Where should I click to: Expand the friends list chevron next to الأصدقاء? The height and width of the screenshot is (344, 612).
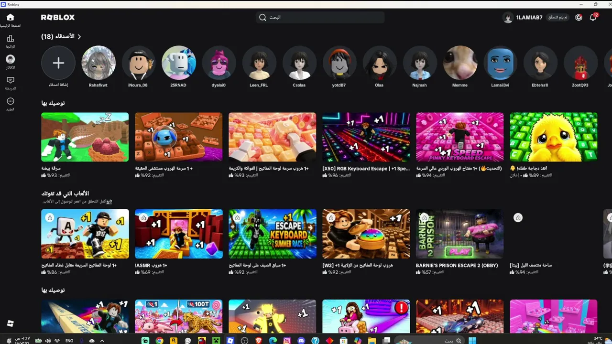pos(79,37)
